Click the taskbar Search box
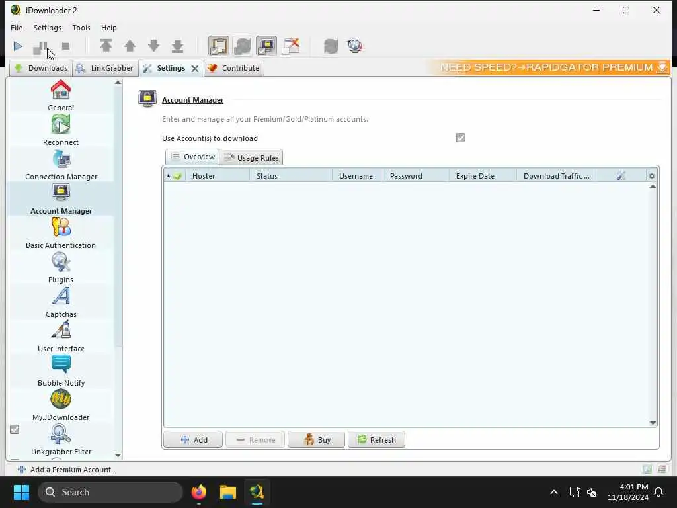This screenshot has height=508, width=677. 110,492
